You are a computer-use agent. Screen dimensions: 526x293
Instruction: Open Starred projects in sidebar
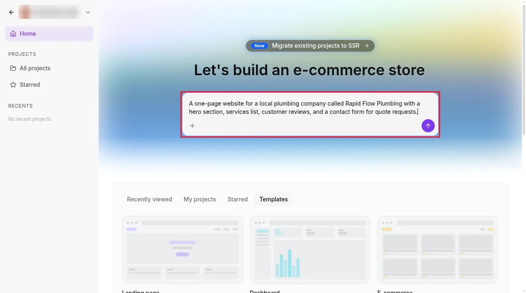pos(49,85)
